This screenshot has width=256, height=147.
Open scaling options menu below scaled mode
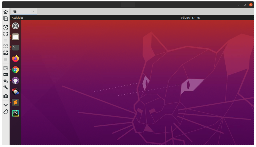click(5, 59)
